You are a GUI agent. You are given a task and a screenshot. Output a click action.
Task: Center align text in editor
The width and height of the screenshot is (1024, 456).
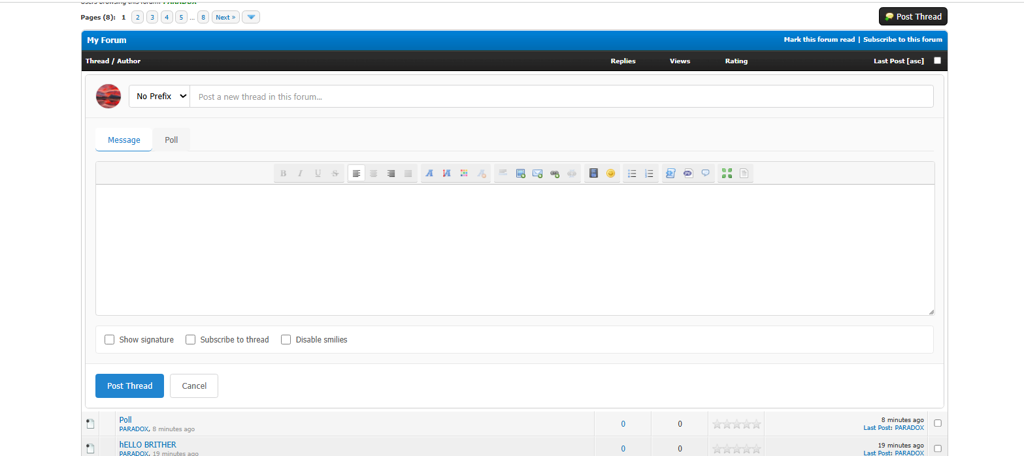(374, 174)
